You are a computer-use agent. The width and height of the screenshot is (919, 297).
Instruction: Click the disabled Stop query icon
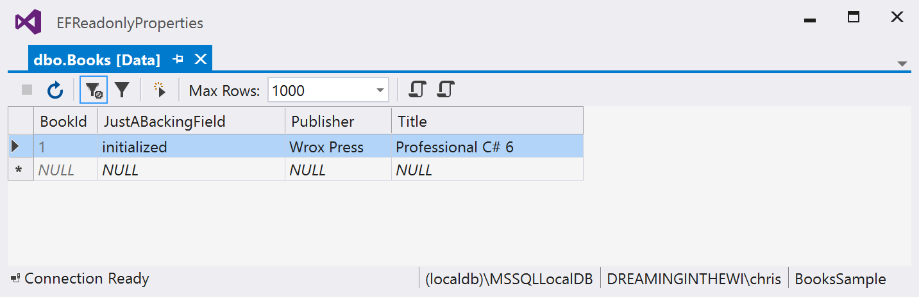27,90
